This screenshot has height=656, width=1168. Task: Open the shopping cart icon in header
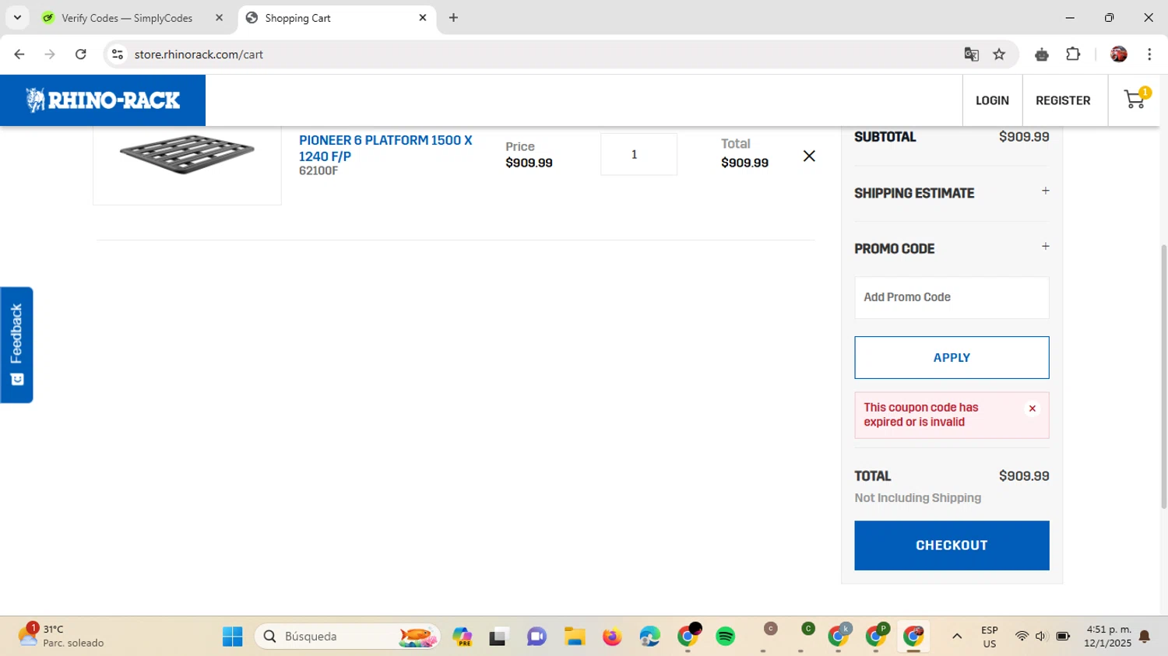[x=1135, y=100]
